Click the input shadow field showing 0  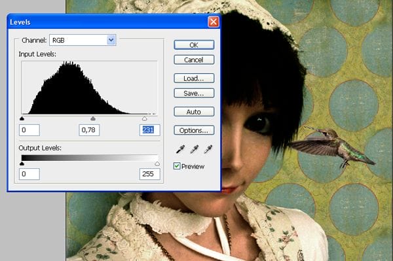pos(29,130)
